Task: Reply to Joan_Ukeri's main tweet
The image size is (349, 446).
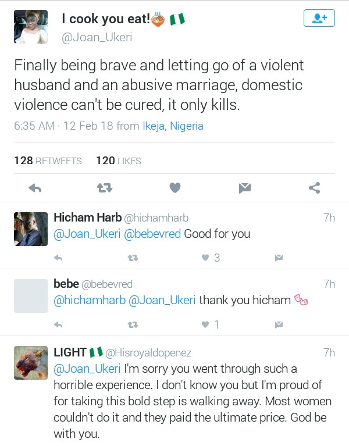Action: tap(35, 187)
